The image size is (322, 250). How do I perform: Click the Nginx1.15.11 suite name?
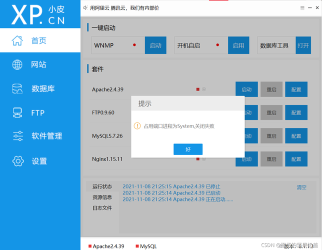[107, 159]
